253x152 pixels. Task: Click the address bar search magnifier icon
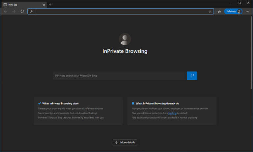[32, 11]
